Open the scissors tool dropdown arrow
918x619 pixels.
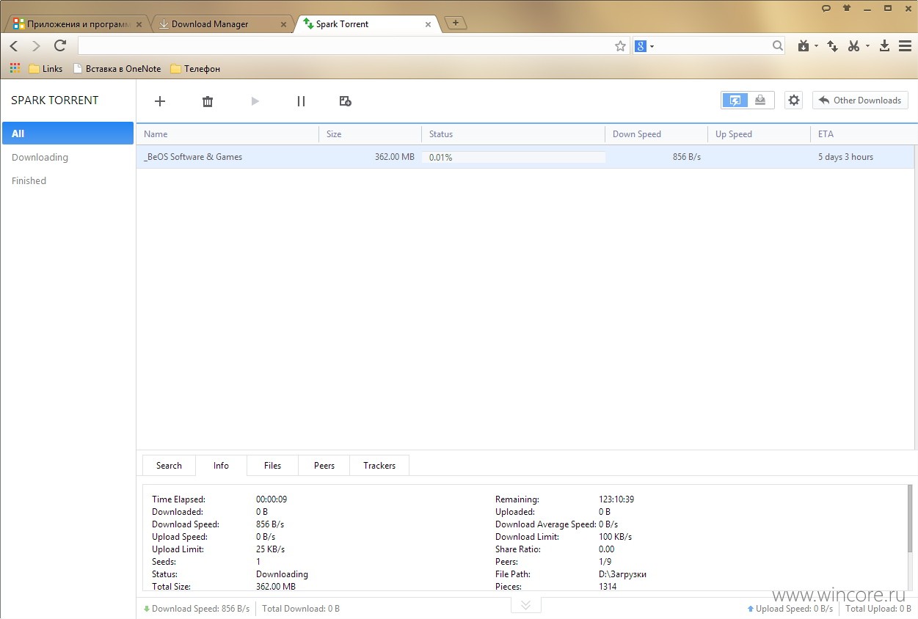click(867, 46)
